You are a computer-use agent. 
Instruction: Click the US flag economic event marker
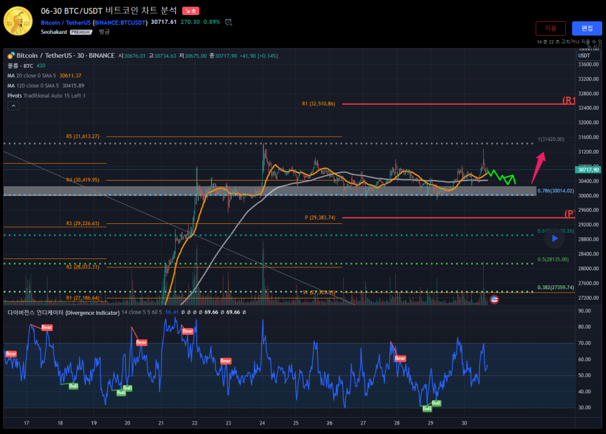pos(494,300)
